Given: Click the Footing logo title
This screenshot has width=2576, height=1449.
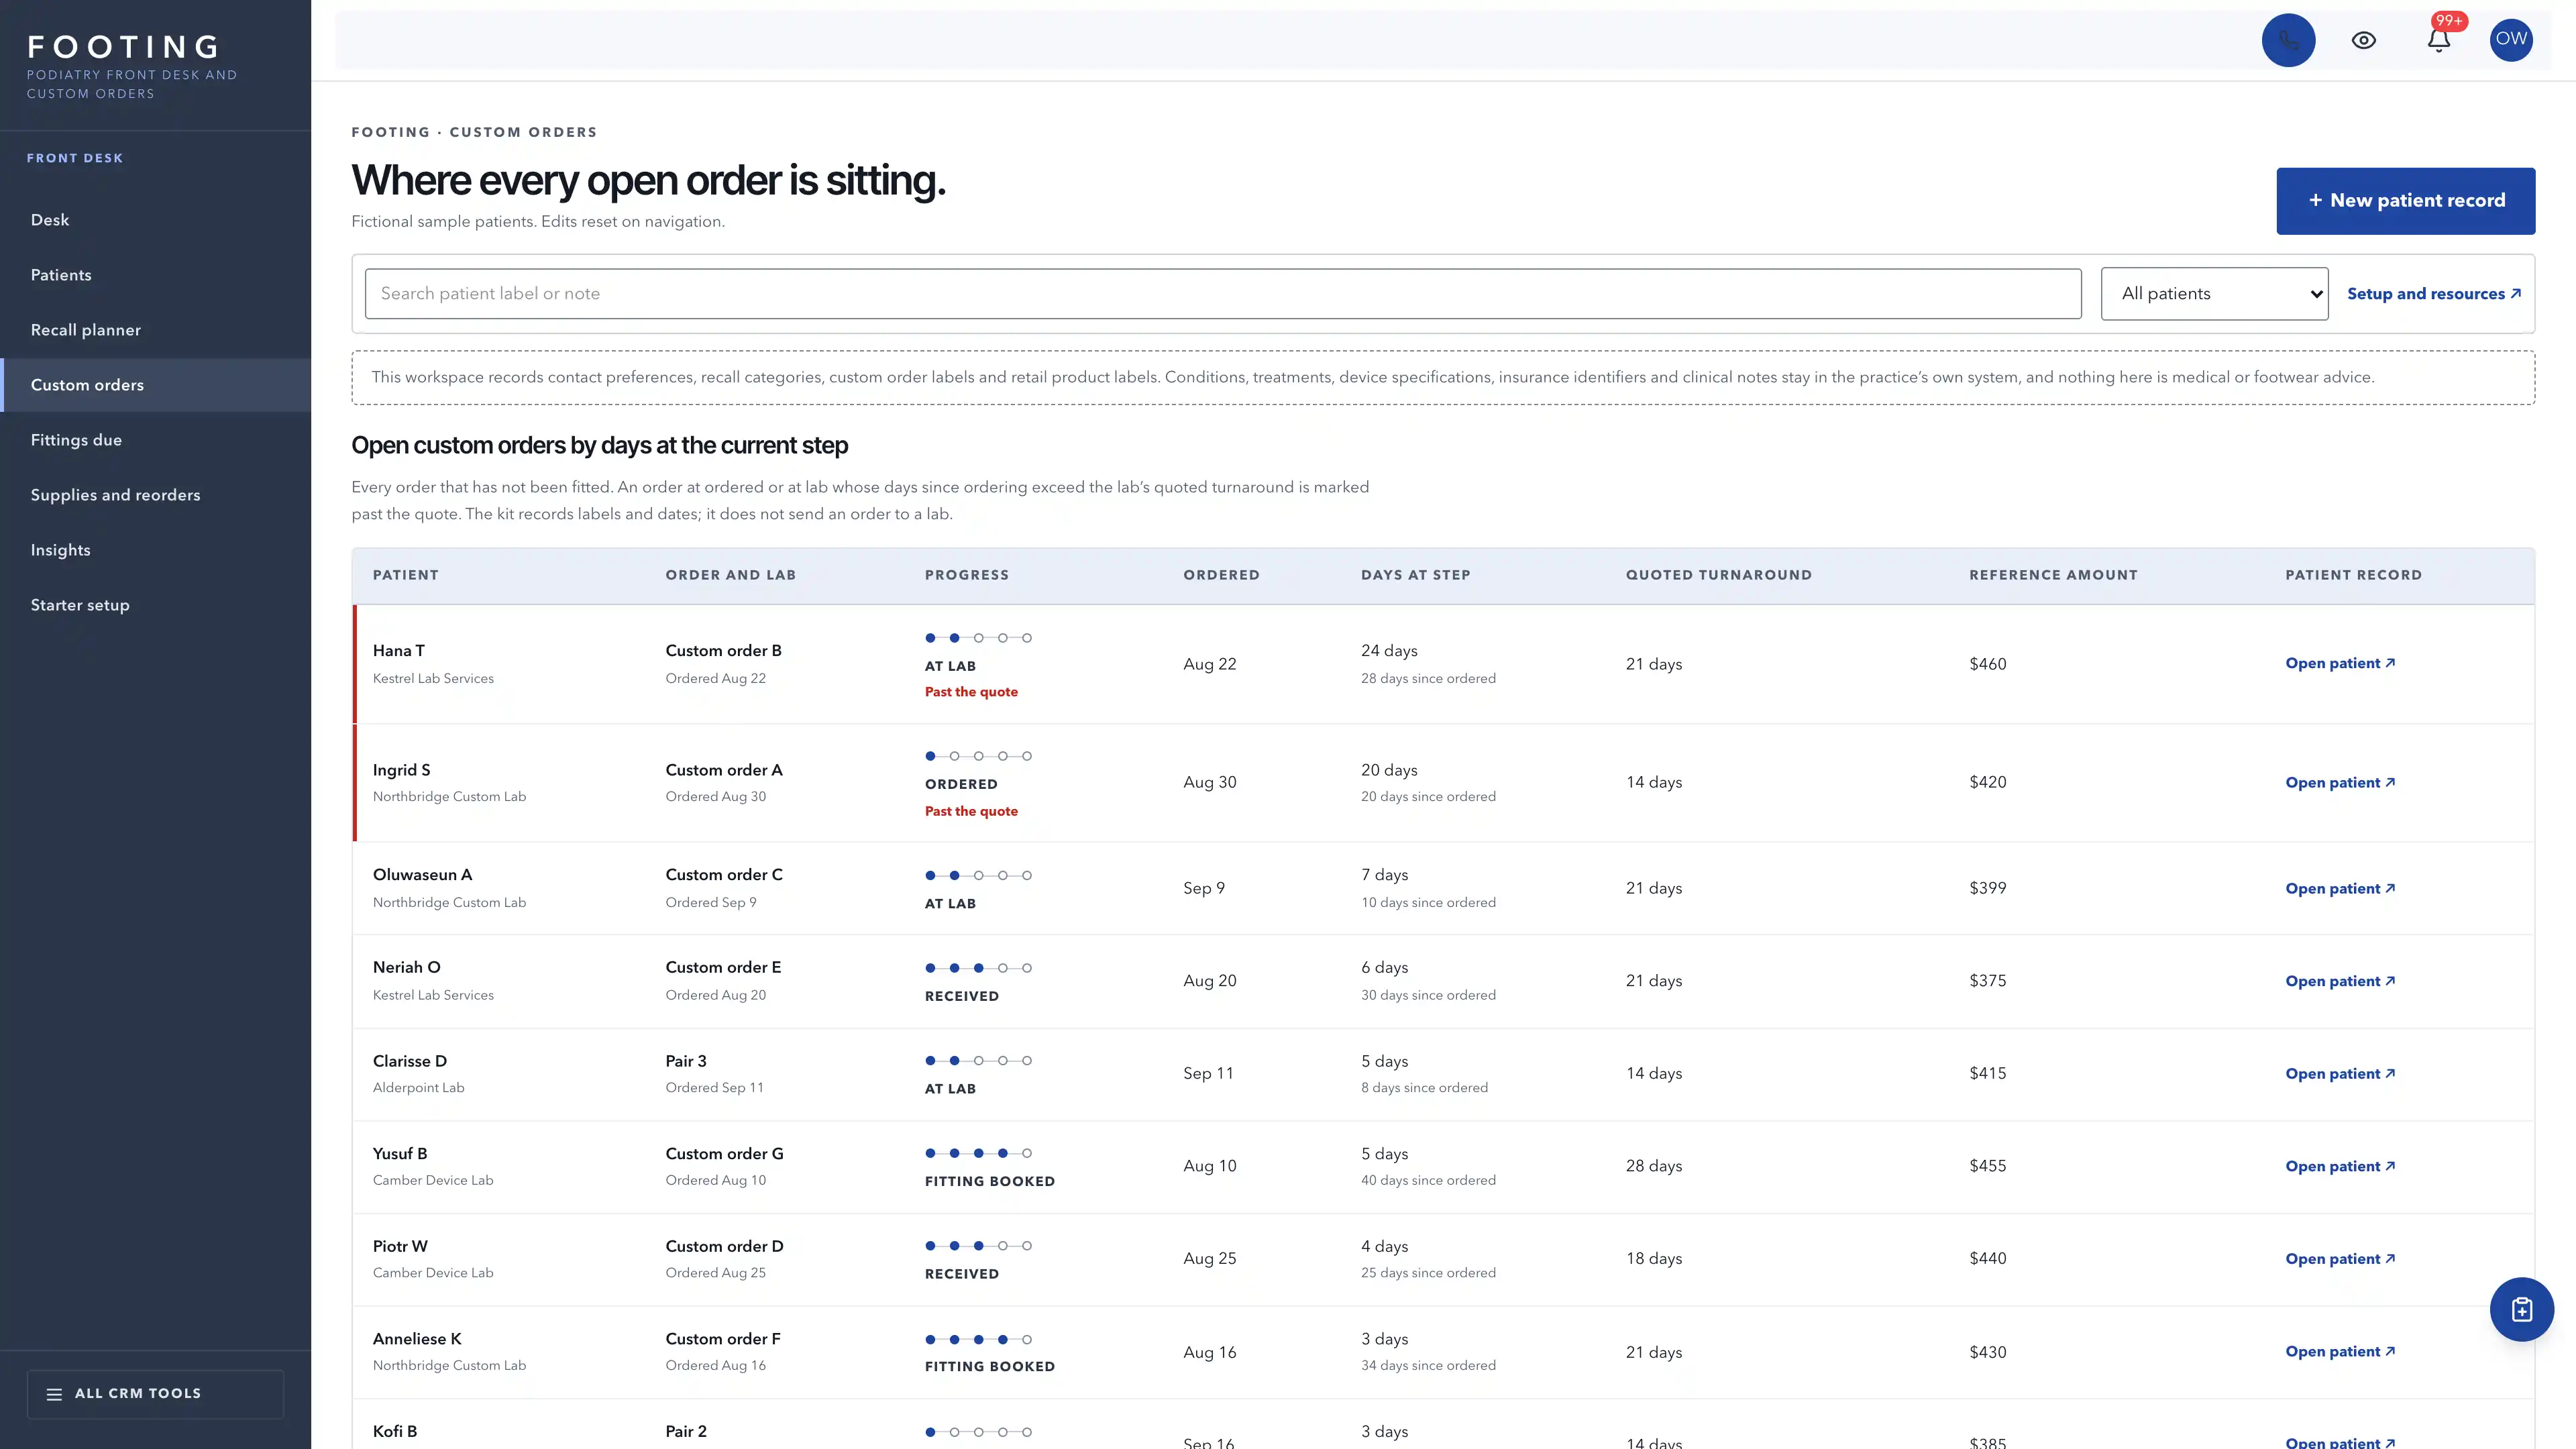Looking at the screenshot, I should click(x=124, y=47).
